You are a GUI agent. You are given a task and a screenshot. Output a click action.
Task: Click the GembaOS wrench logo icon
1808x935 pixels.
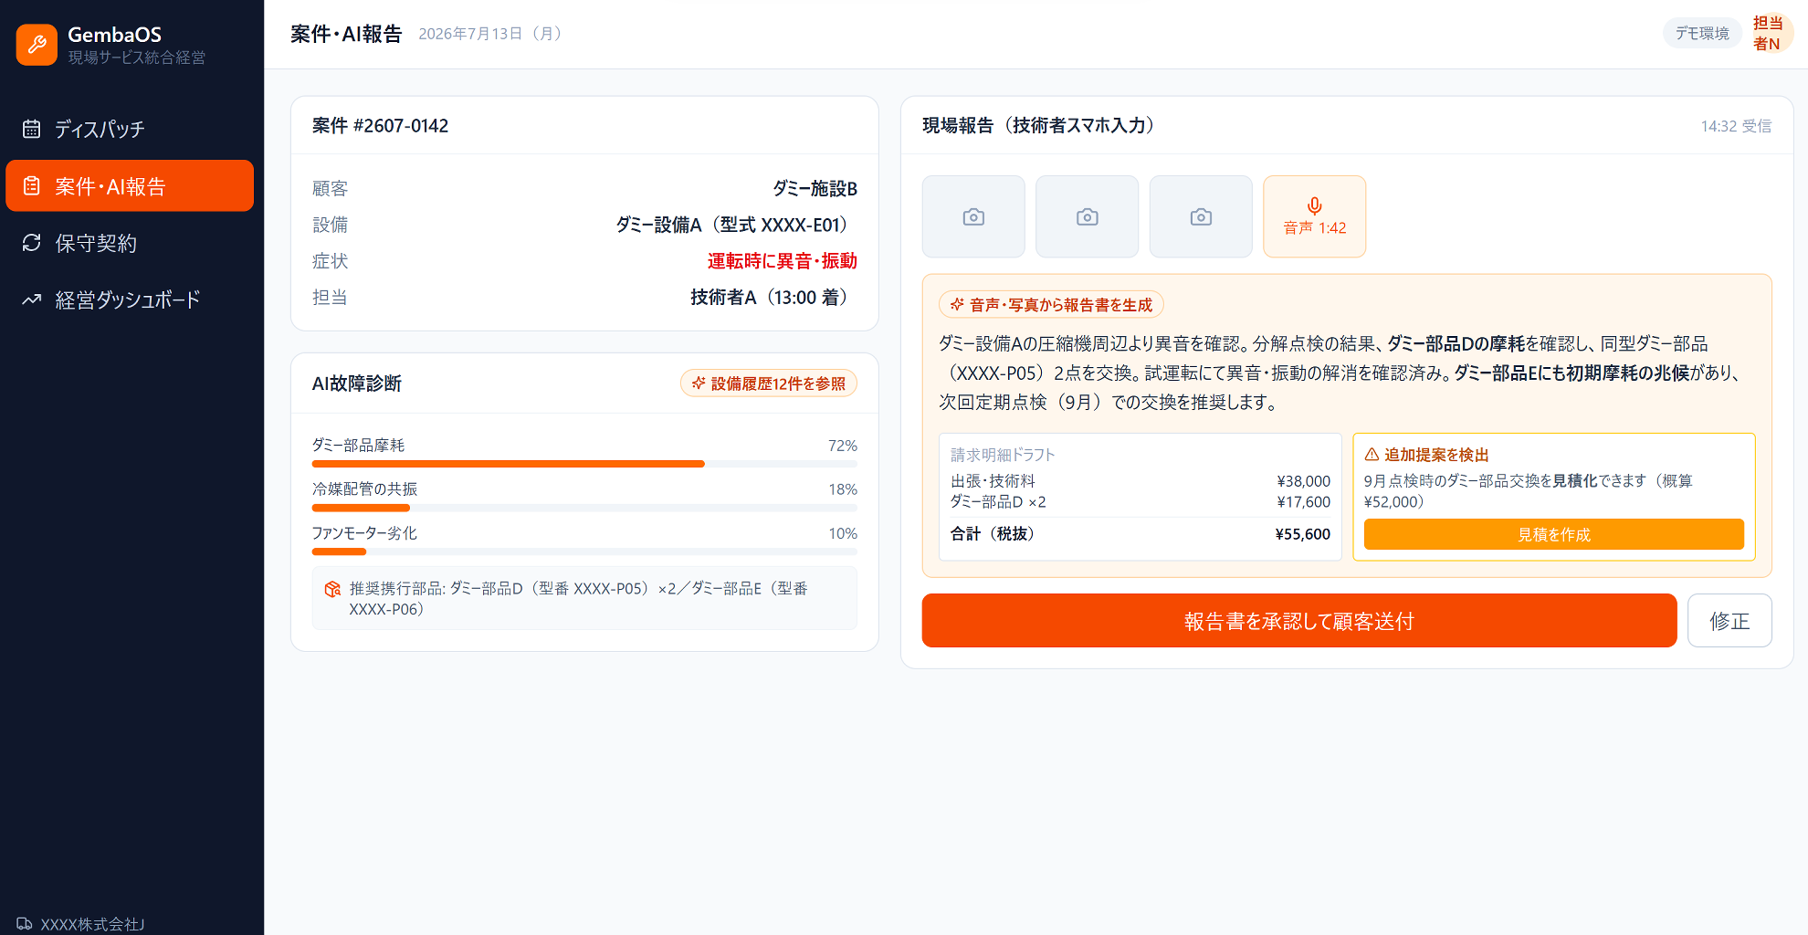click(x=37, y=44)
